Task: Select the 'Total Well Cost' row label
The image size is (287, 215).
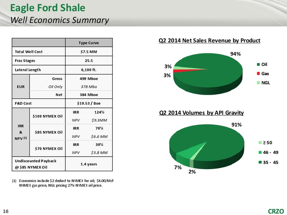Action: coord(29,52)
